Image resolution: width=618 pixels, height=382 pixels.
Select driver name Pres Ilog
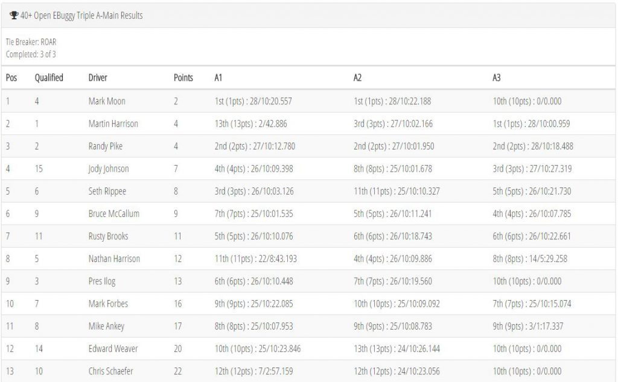pos(102,281)
